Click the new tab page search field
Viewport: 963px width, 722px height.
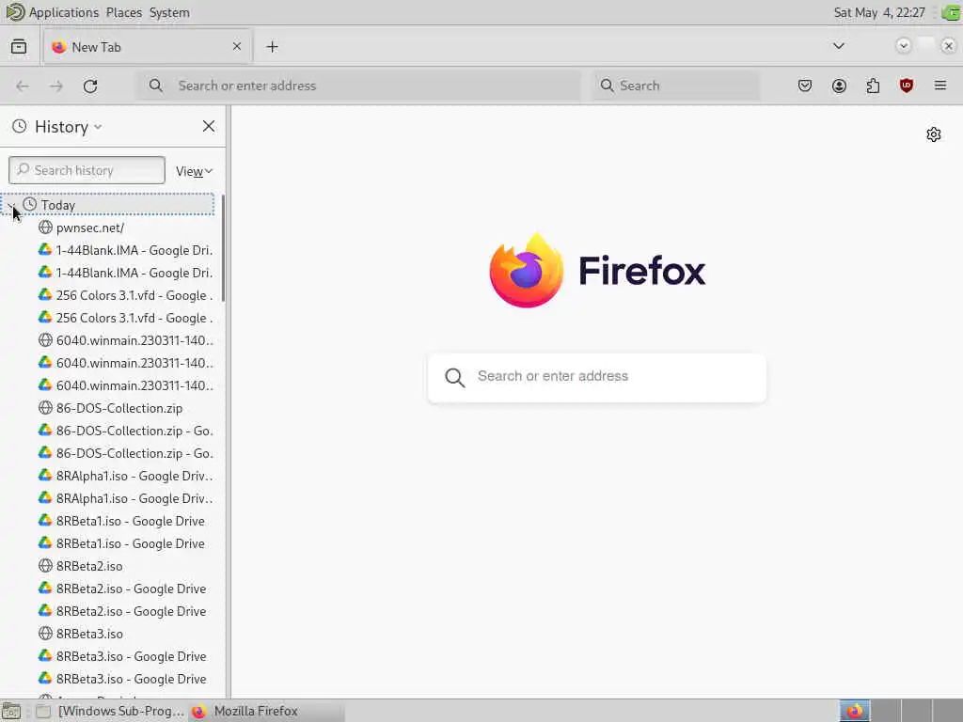[597, 377]
